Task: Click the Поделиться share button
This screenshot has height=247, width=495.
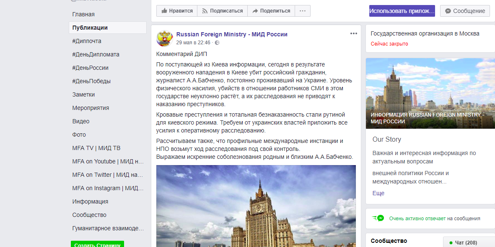Action: [271, 11]
